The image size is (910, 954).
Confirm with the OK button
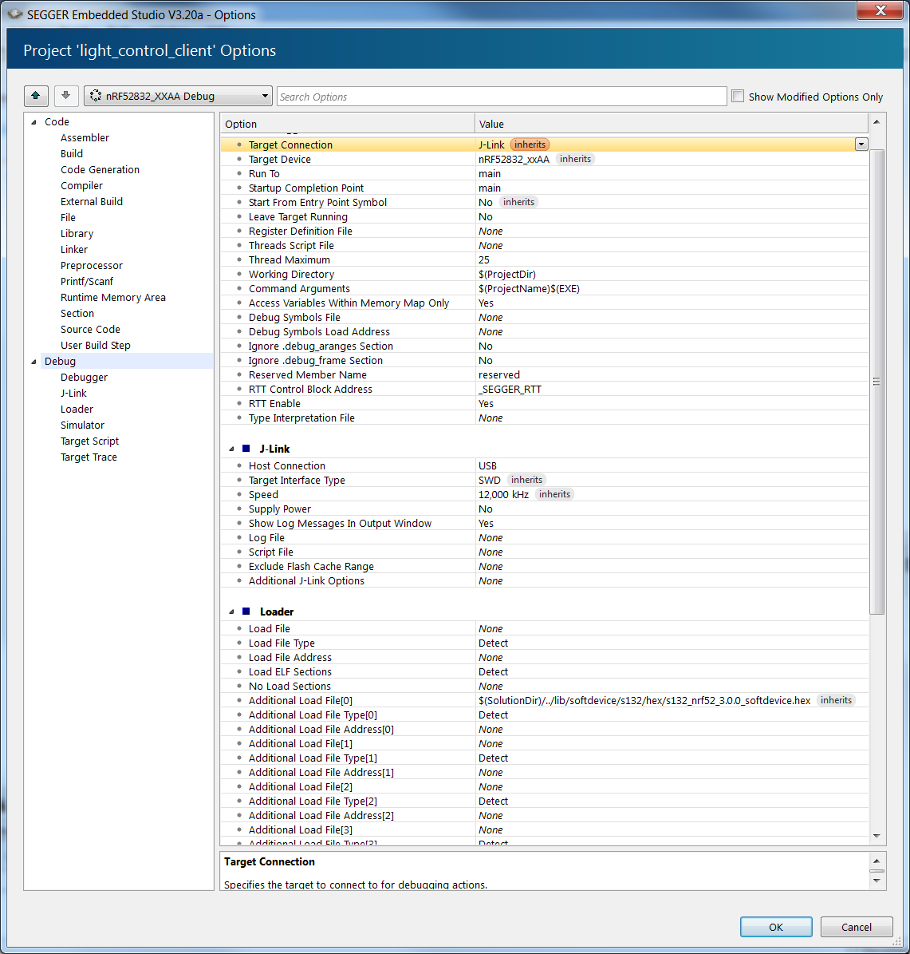click(776, 927)
